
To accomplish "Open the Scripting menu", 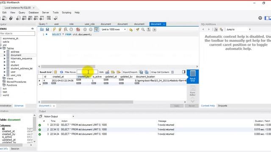I will point(66,13).
